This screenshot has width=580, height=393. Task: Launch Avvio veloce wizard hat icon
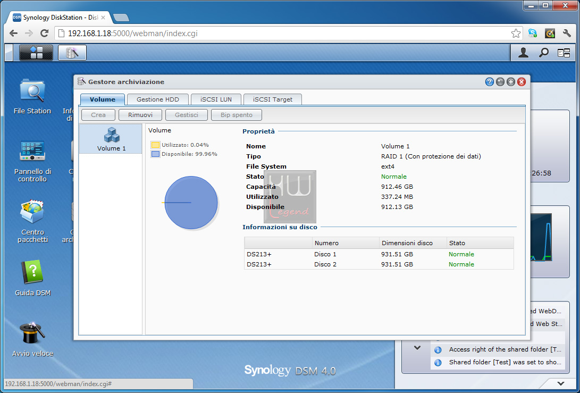point(32,339)
